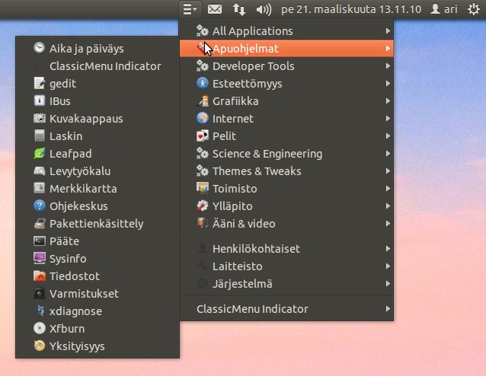Click the Toimisto office chart icon
Image resolution: width=486 pixels, height=376 pixels.
pos(203,188)
